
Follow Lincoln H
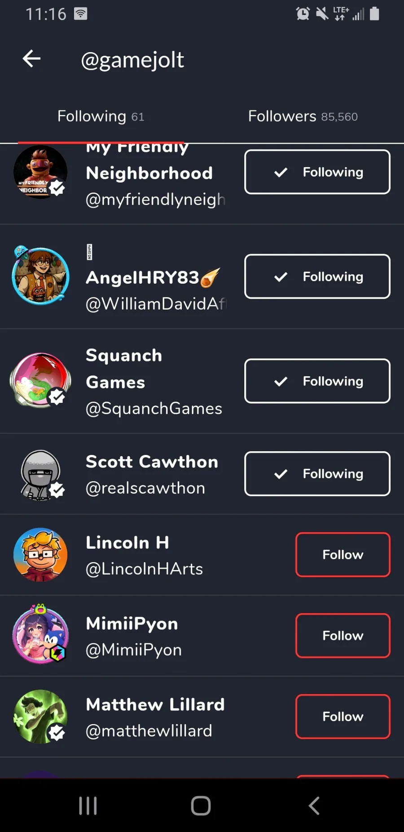coord(343,555)
